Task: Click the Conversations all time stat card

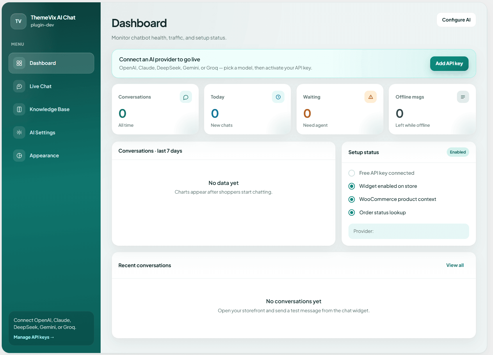Action: (155, 109)
